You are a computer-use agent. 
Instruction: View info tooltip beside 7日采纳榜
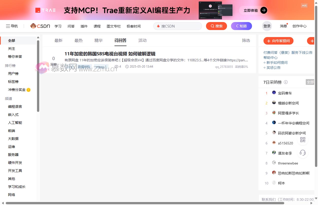tap(286, 82)
